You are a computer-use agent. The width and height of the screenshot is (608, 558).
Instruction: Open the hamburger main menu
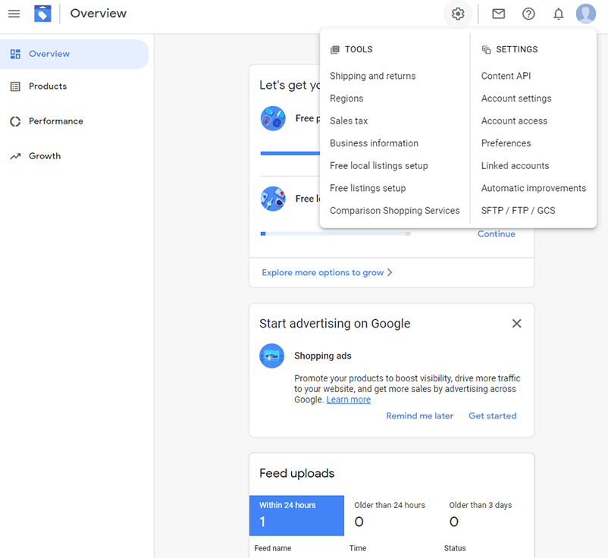(14, 14)
